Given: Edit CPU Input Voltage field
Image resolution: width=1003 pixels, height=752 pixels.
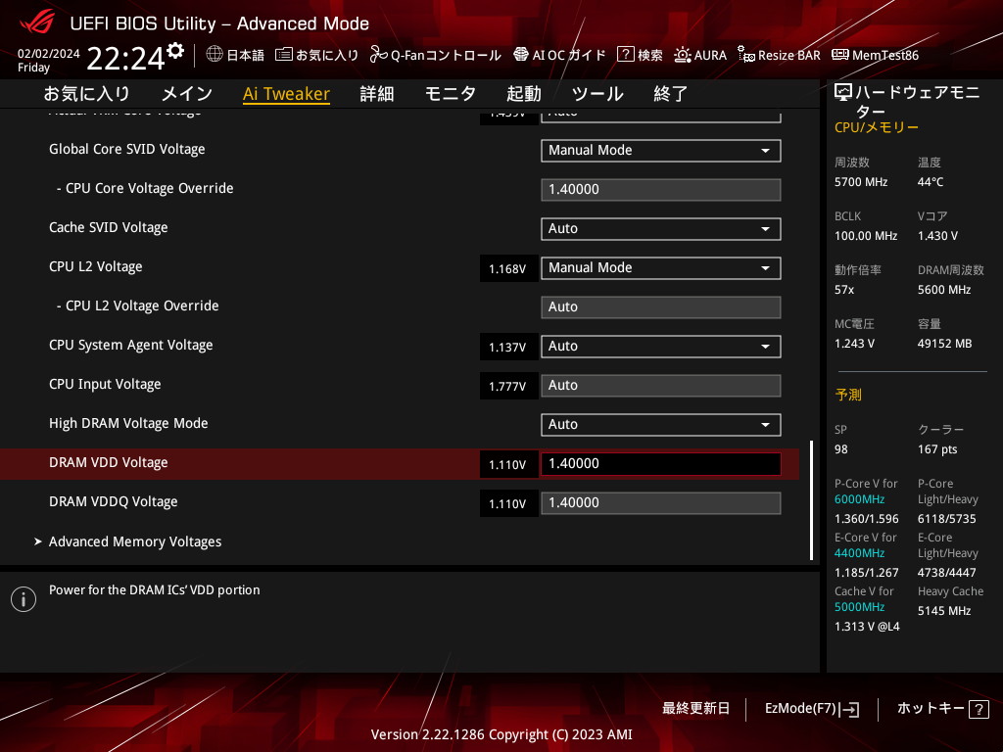Looking at the screenshot, I should click(661, 386).
